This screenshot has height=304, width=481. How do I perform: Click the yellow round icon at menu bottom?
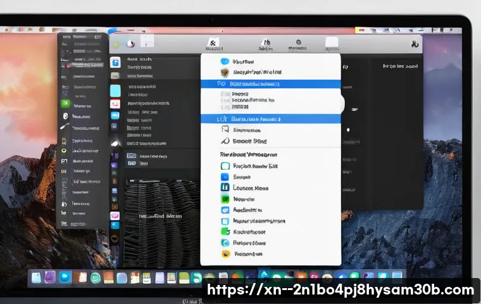point(225,254)
